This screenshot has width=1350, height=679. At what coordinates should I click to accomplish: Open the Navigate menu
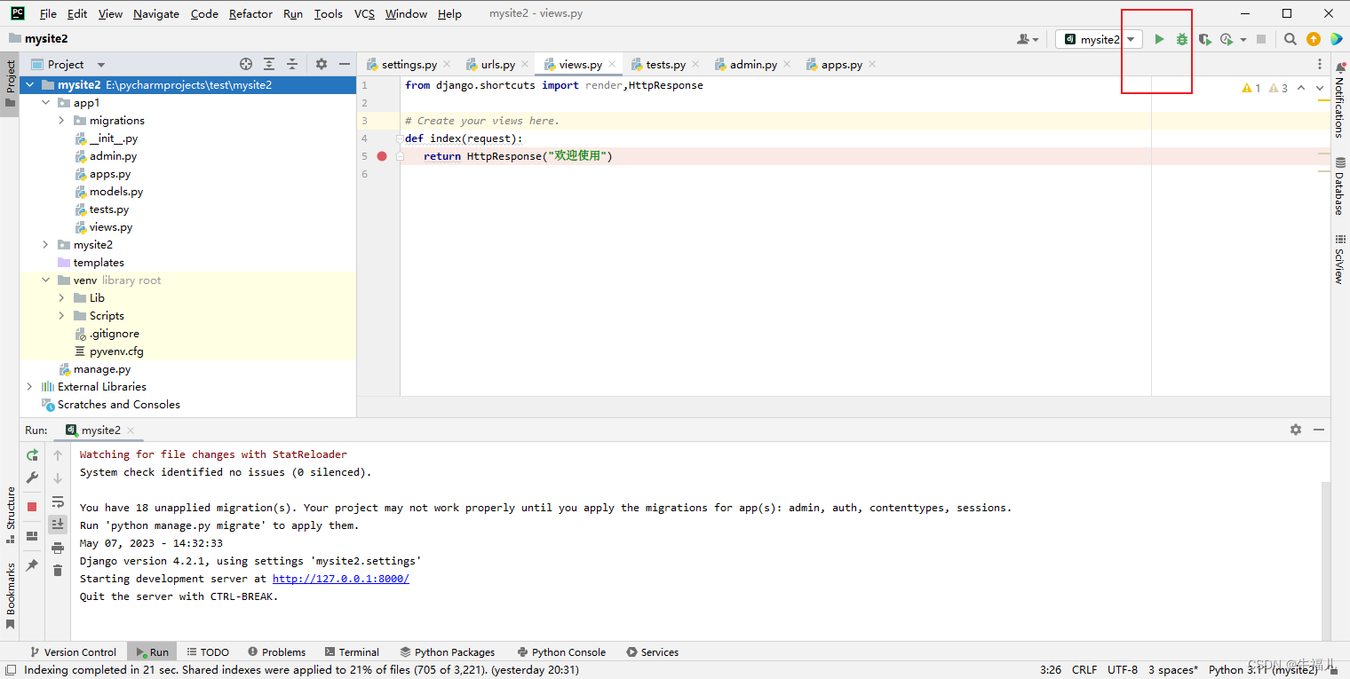(x=156, y=13)
